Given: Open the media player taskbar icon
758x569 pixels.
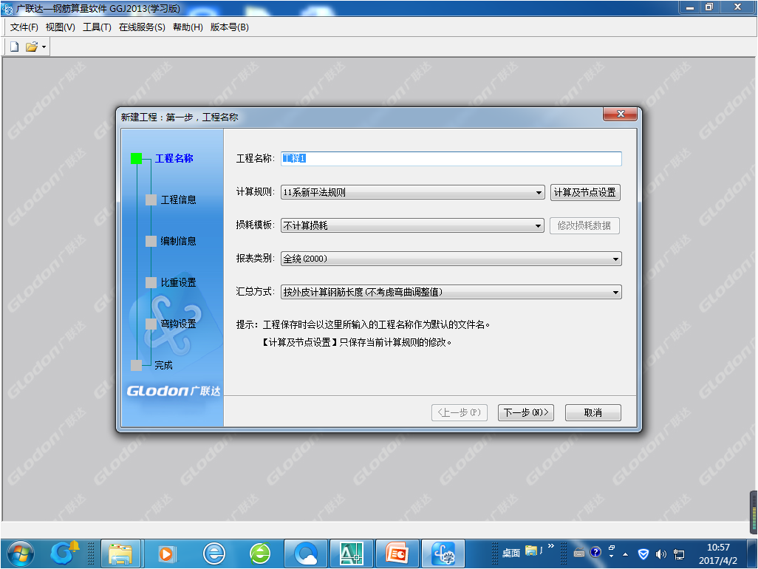Looking at the screenshot, I should (x=167, y=554).
